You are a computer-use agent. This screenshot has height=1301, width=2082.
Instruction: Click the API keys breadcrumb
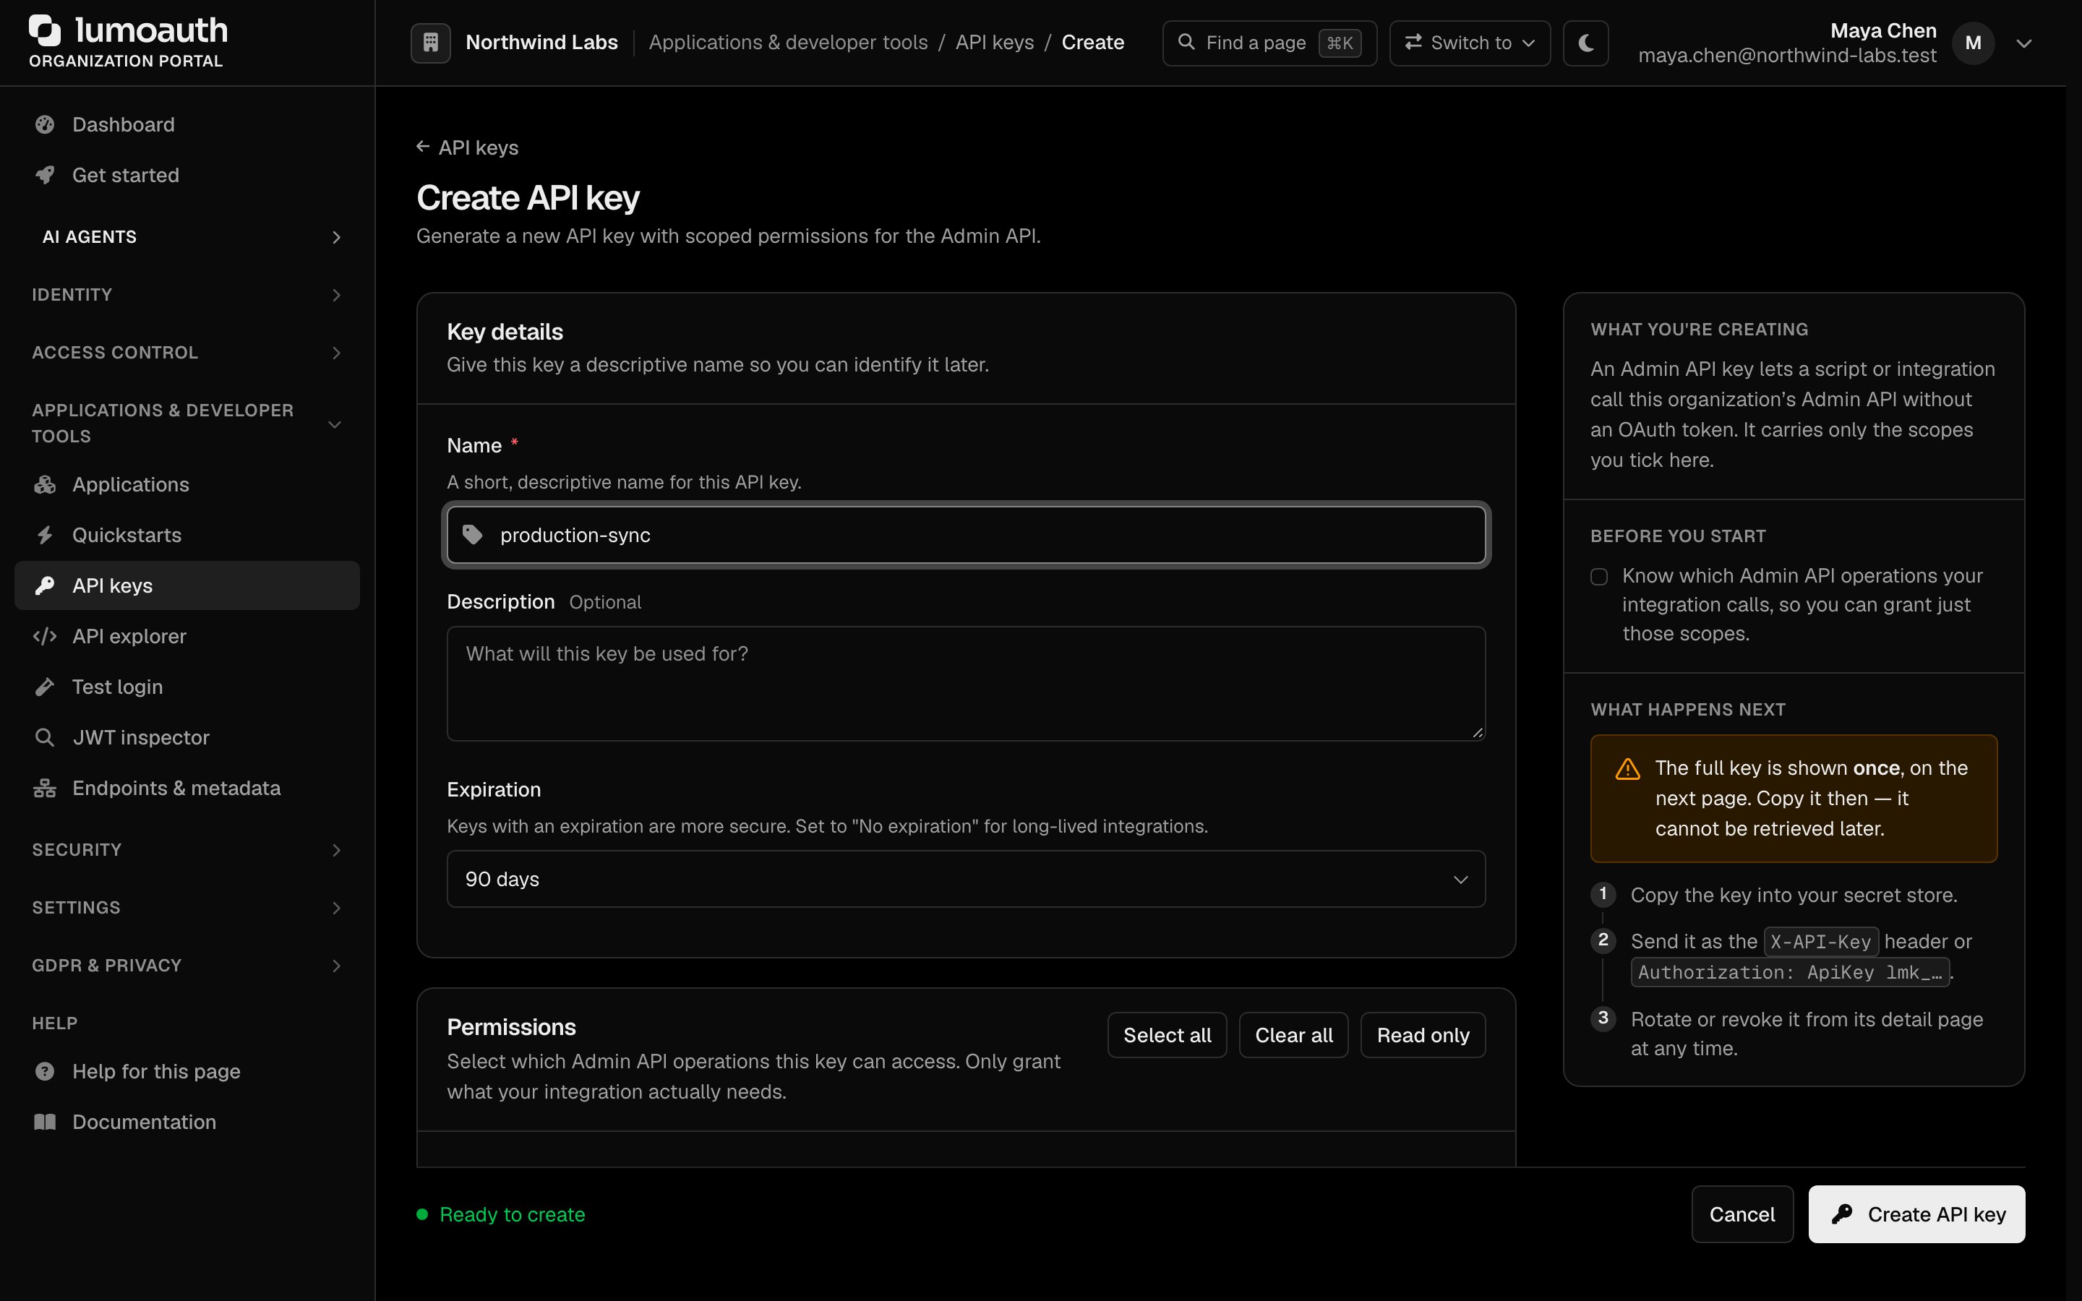click(995, 43)
